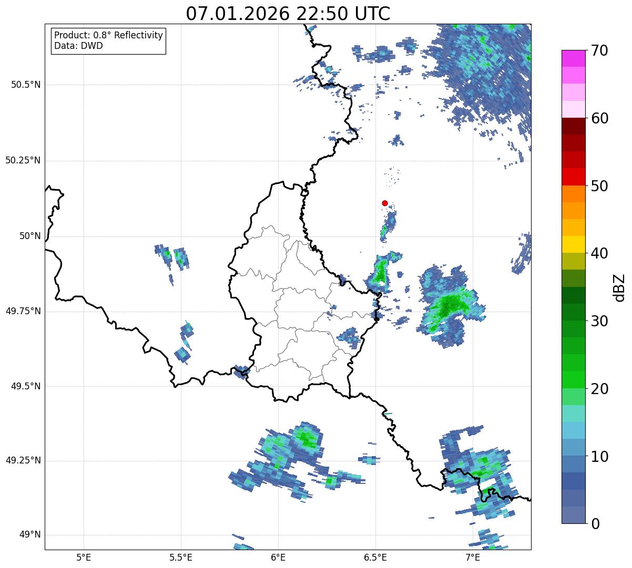Screen dimensions: 632x568
Task: Click the 7°E longitude label
Action: [x=473, y=557]
